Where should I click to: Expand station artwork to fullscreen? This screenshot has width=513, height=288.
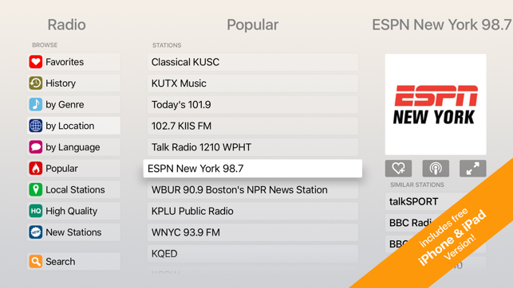(473, 169)
